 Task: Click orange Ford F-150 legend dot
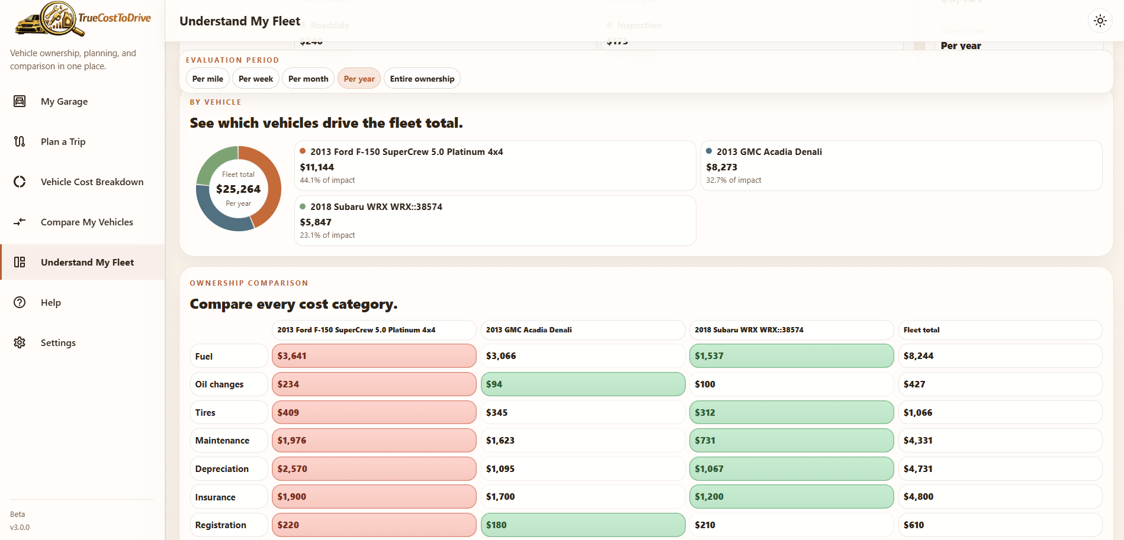(x=303, y=151)
